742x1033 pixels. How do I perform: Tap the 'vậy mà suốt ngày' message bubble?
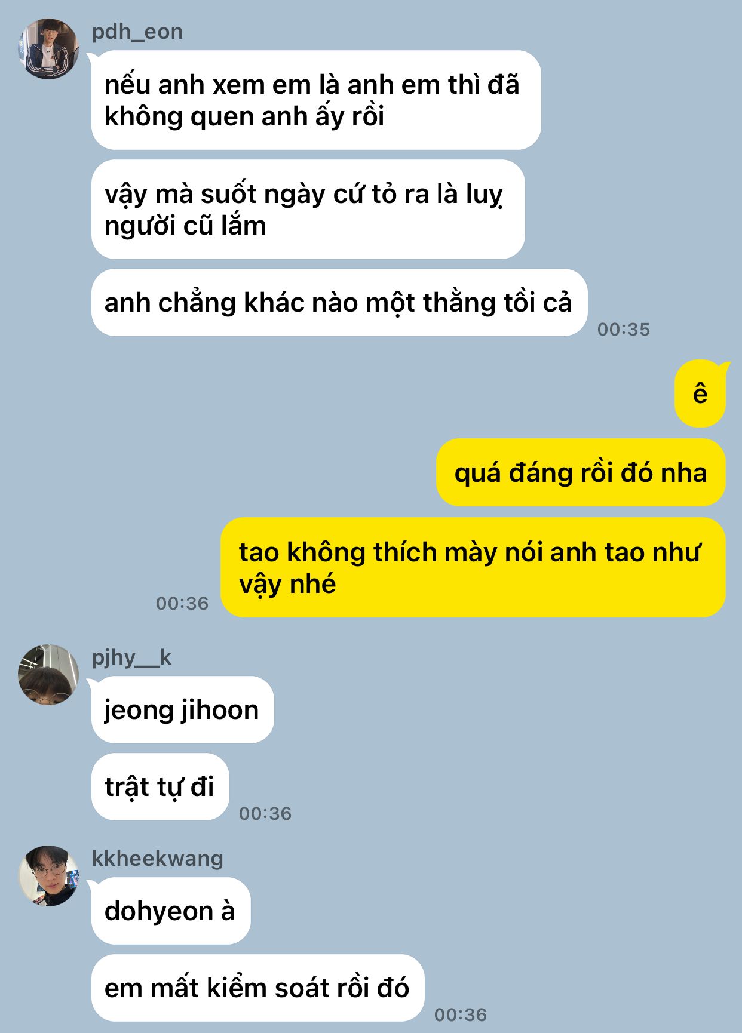click(x=308, y=210)
